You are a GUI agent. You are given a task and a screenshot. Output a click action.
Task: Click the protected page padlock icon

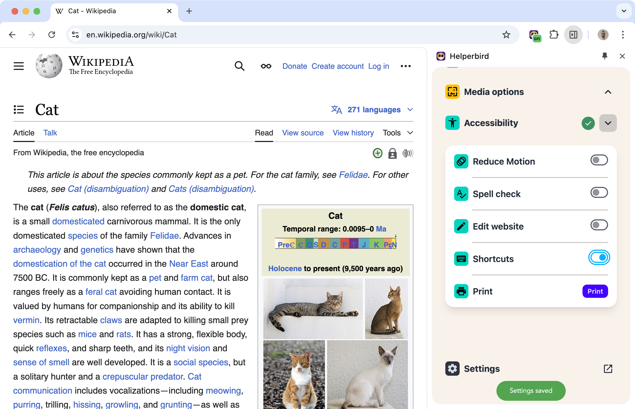(x=392, y=153)
